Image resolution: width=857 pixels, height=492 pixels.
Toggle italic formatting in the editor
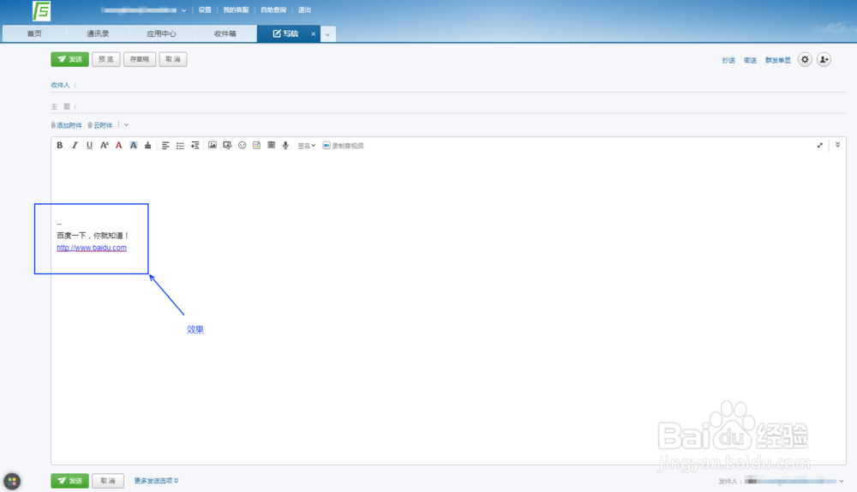75,146
